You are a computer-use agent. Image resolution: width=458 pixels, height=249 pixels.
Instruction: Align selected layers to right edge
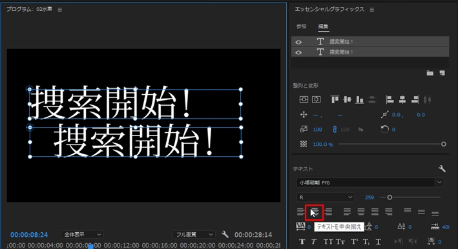(x=415, y=99)
